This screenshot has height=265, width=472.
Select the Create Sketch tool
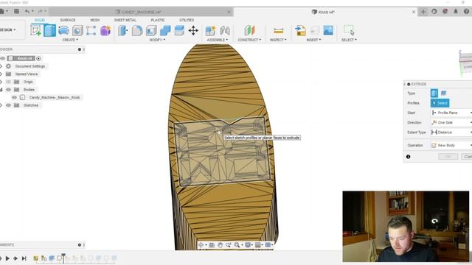click(x=36, y=31)
